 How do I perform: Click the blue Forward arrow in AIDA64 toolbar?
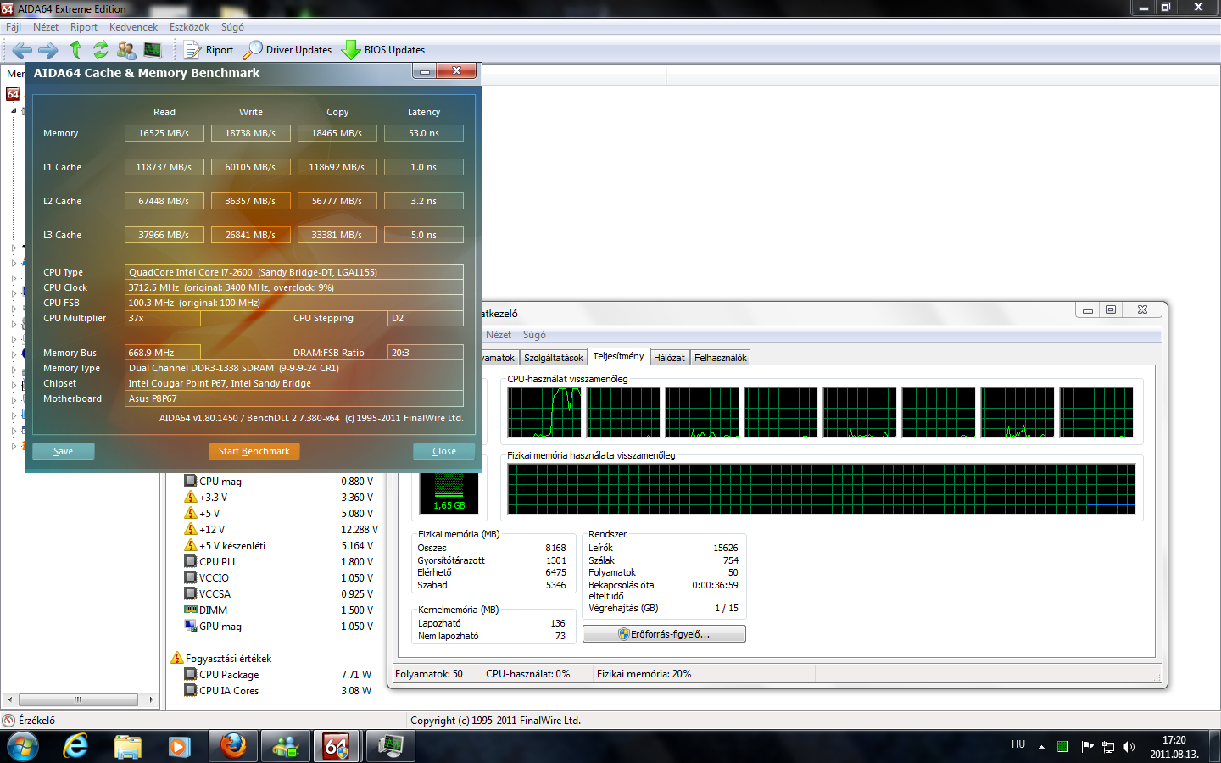pos(48,50)
